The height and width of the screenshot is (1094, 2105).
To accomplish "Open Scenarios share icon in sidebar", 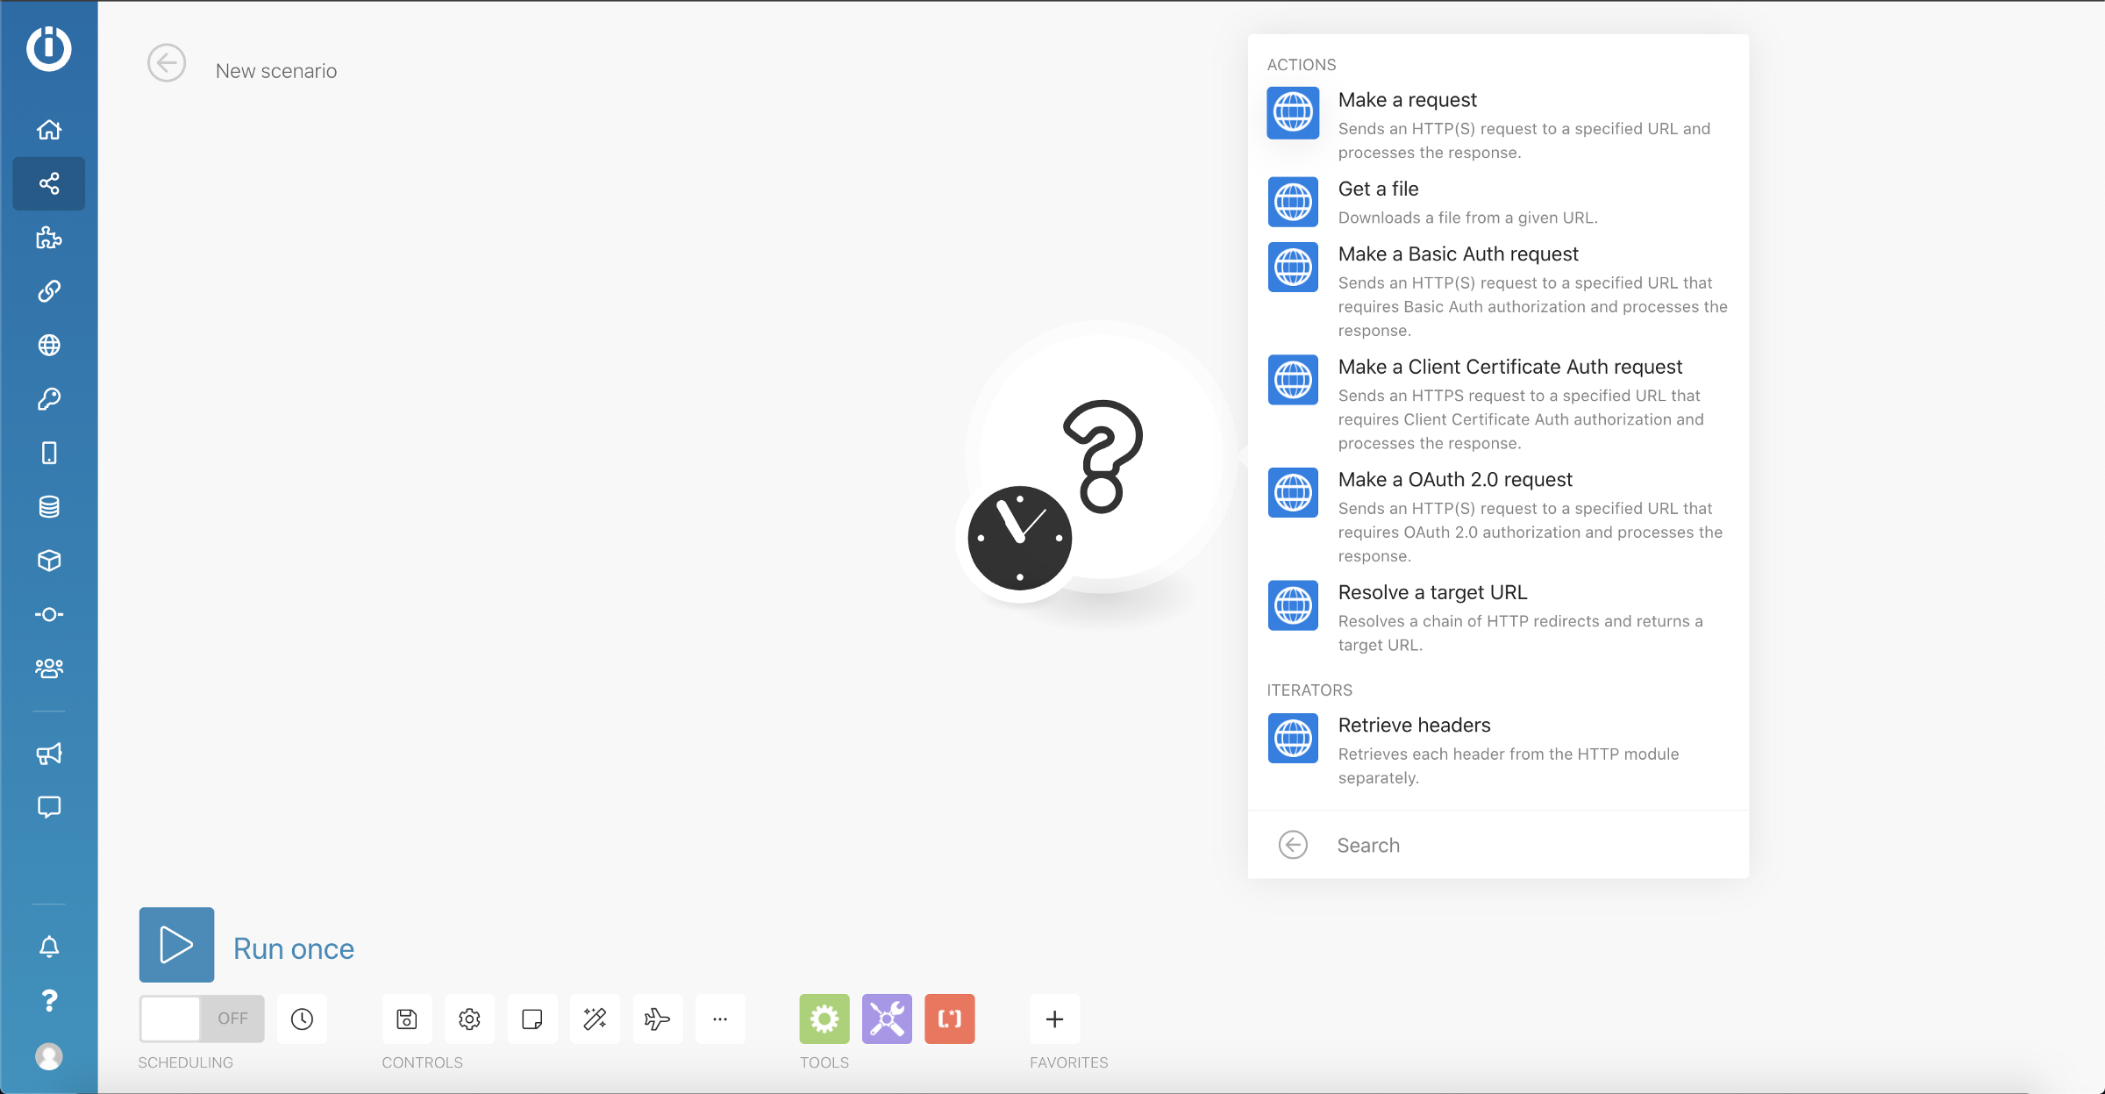I will tap(49, 183).
